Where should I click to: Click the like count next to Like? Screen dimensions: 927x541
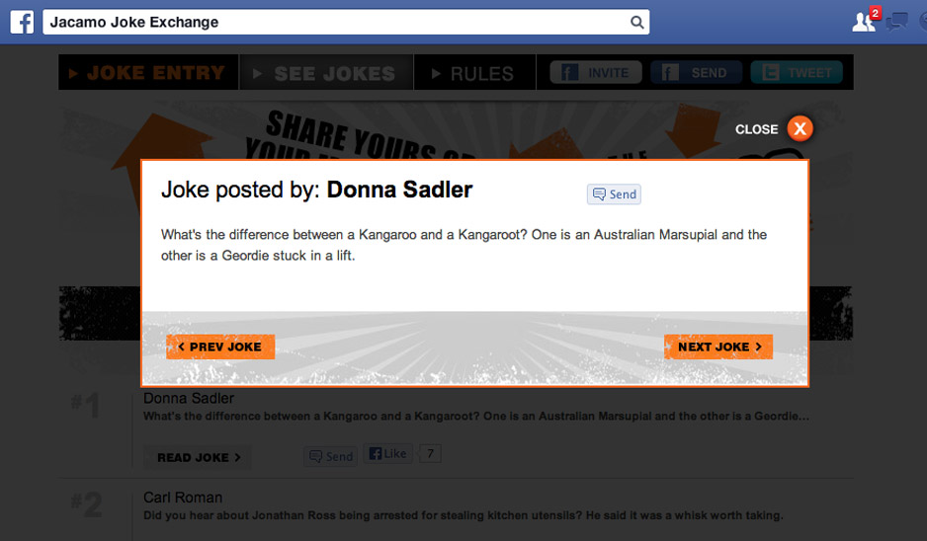tap(431, 453)
